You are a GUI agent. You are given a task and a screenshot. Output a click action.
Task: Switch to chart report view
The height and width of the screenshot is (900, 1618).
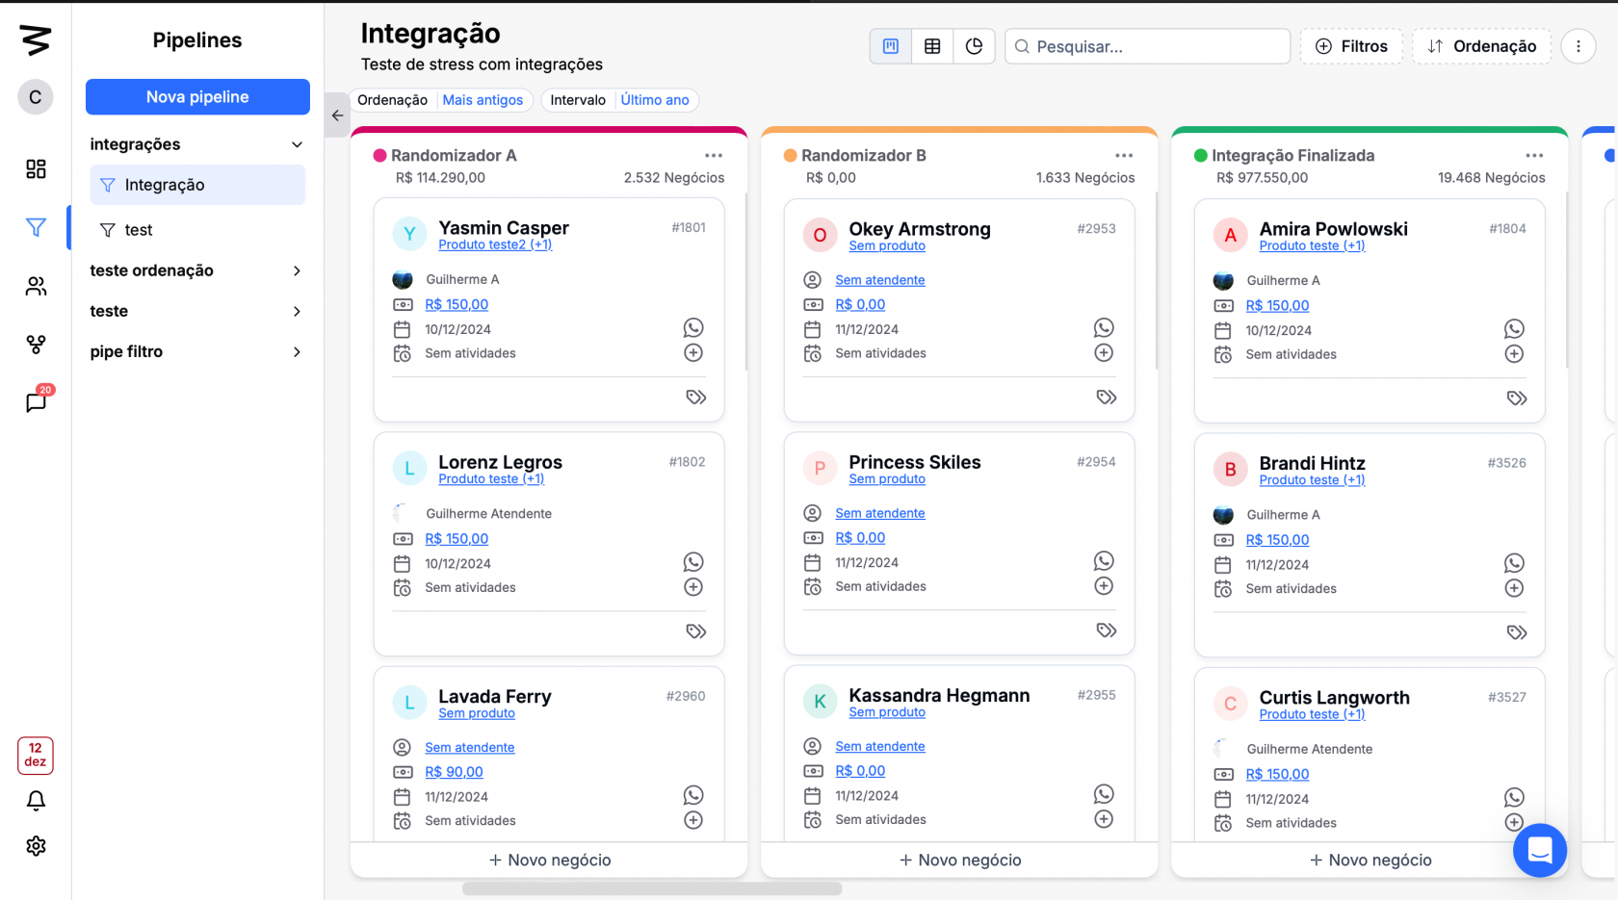coord(974,46)
